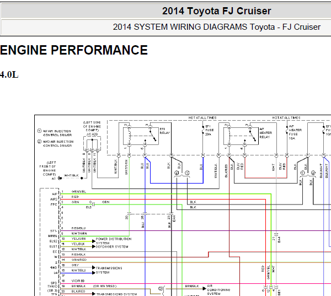The height and width of the screenshot is (296, 331).
Task: Click the "VIO/RED" wire label at pin 18
Action: click(78, 281)
